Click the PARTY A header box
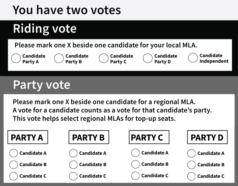 28,137
